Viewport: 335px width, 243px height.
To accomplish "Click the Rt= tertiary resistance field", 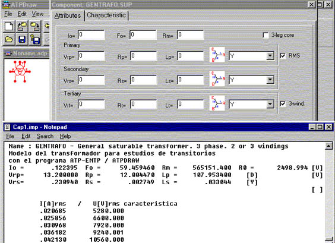I will pos(143,105).
